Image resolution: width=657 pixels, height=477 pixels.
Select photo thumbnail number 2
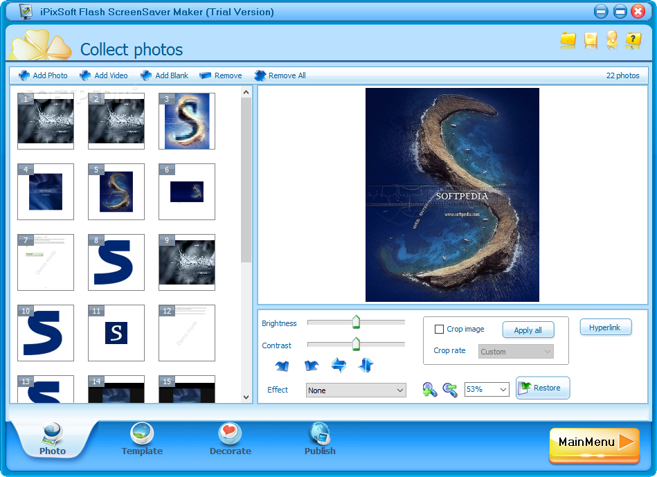tap(116, 121)
